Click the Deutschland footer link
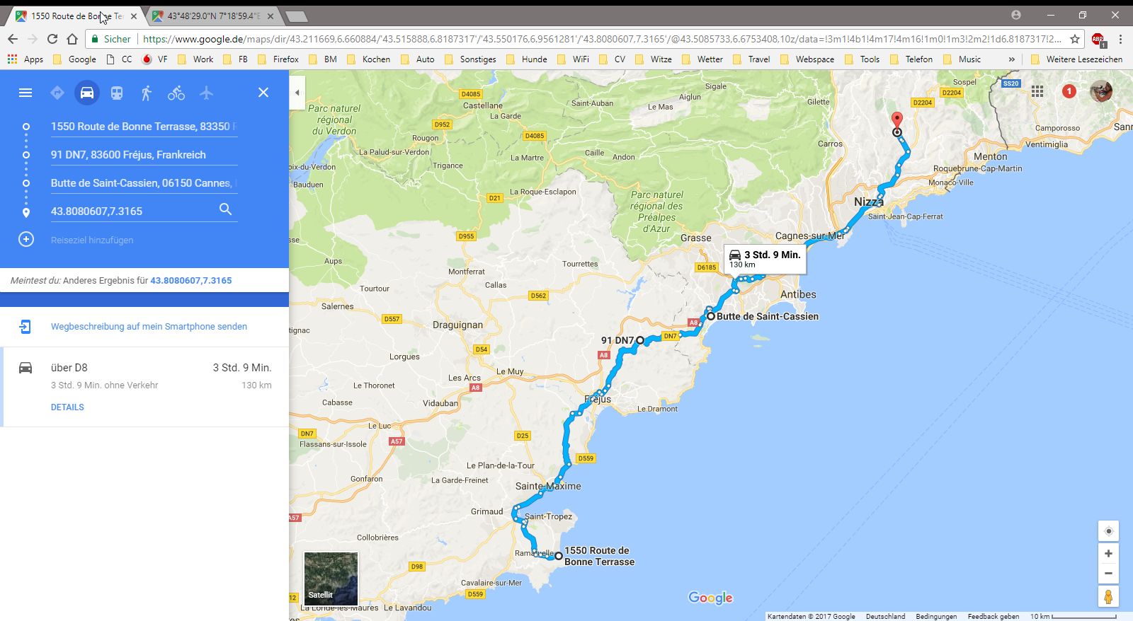 click(885, 616)
